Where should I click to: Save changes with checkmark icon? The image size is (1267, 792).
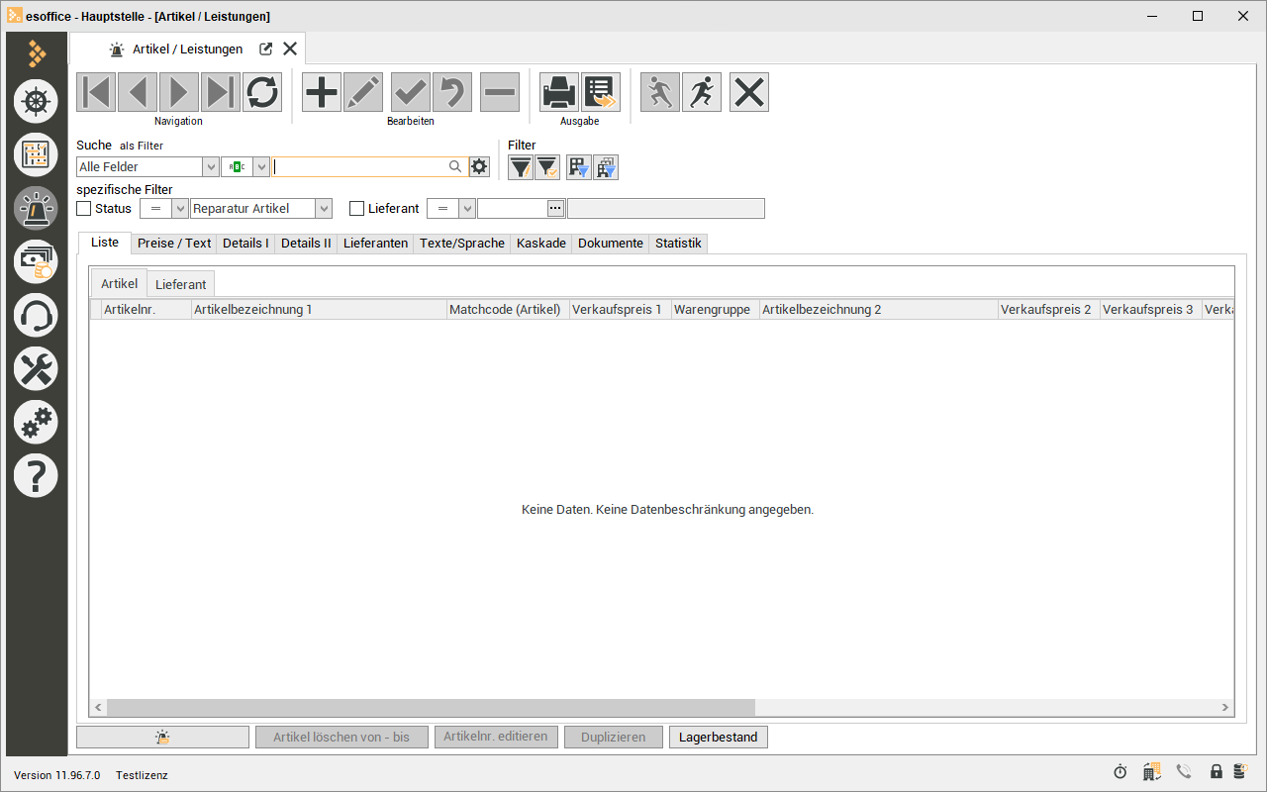pyautogui.click(x=411, y=92)
